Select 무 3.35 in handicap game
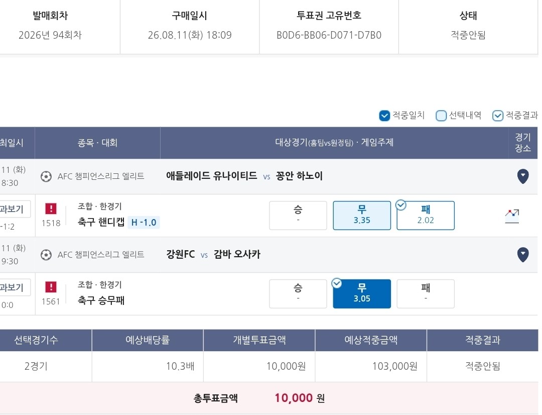 click(x=362, y=216)
